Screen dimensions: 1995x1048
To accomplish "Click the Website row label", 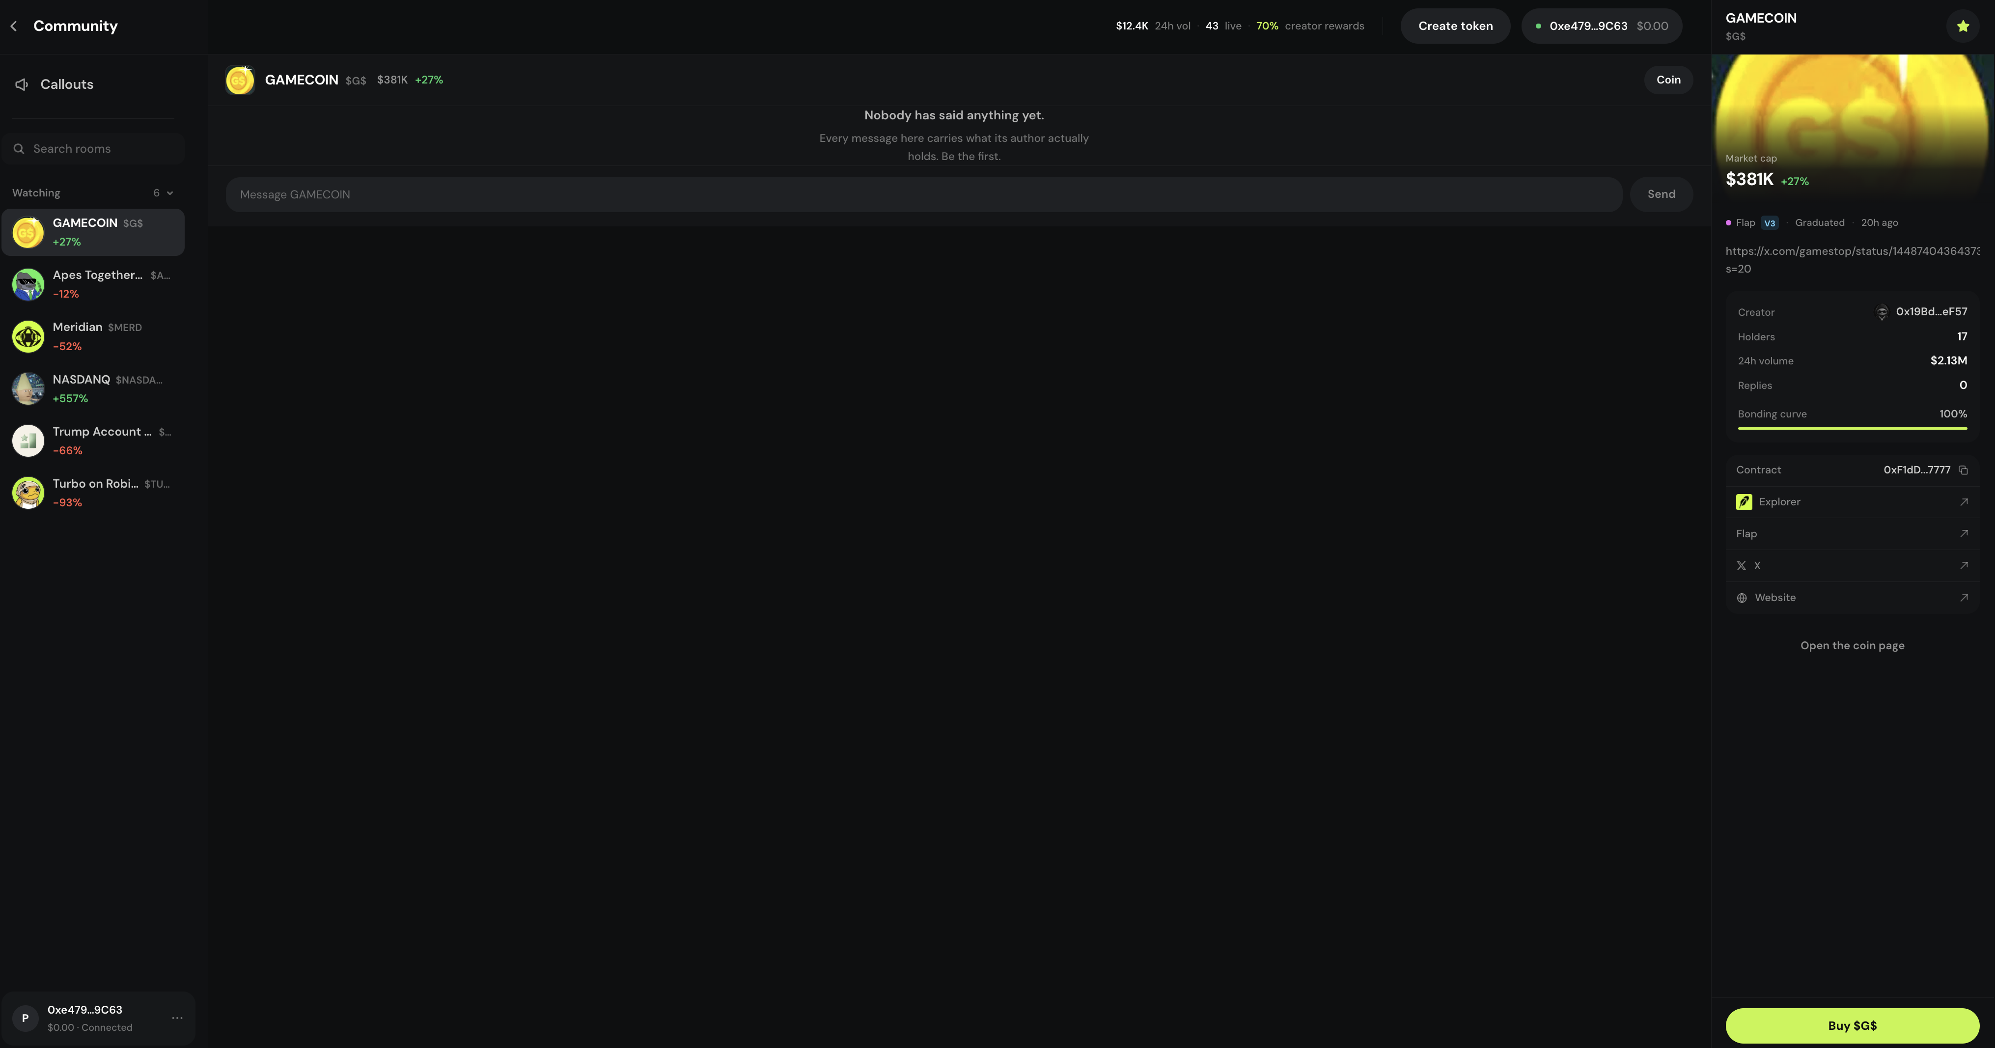I will [x=1775, y=598].
